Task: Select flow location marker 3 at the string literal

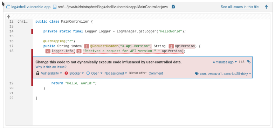Action: (79, 51)
